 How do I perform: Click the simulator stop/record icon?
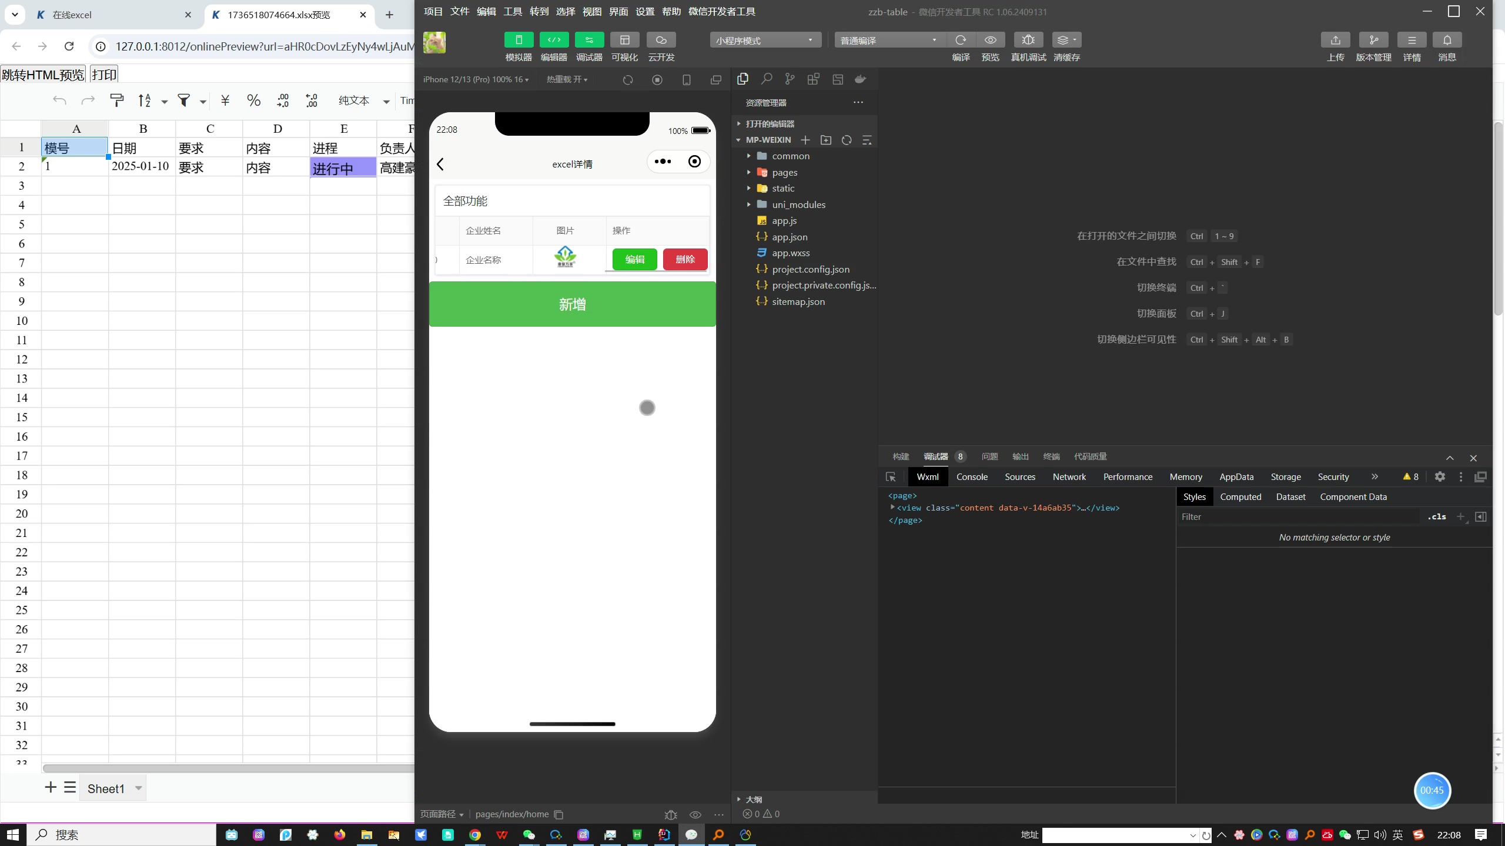click(657, 80)
